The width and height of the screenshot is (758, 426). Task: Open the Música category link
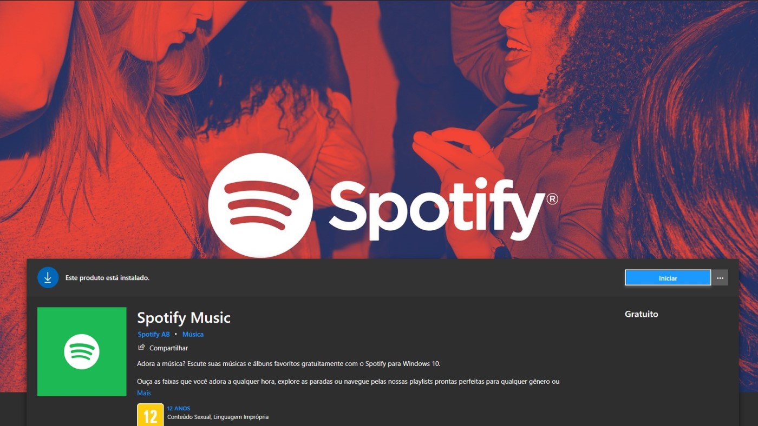193,334
